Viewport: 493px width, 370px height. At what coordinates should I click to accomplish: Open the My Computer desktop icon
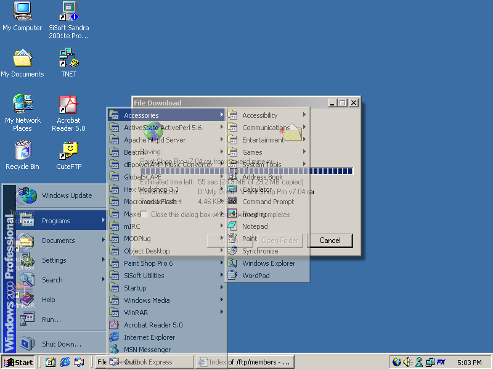coord(22,11)
